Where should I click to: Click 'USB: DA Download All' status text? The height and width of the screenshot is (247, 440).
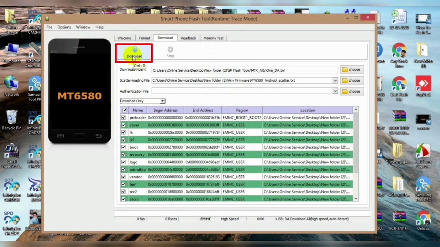coord(312,219)
